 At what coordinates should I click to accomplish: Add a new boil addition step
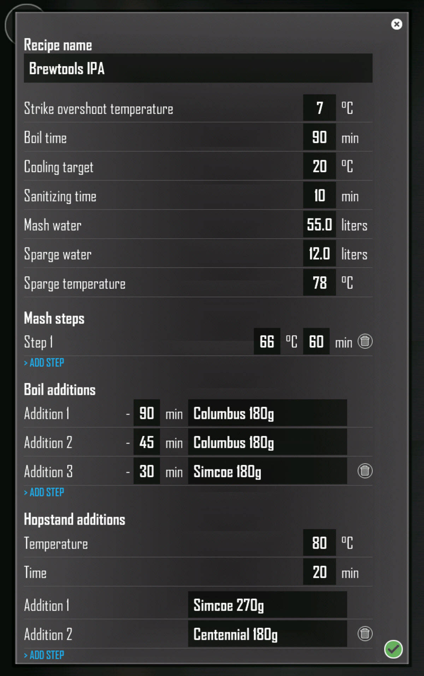[44, 492]
